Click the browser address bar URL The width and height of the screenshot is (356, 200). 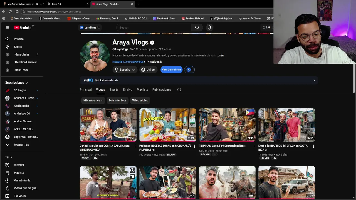54,12
